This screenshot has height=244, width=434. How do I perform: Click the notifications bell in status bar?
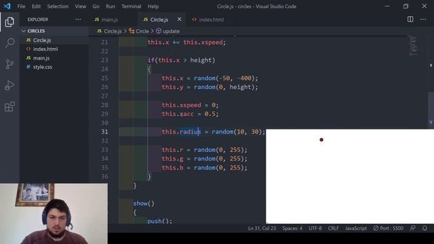425,228
